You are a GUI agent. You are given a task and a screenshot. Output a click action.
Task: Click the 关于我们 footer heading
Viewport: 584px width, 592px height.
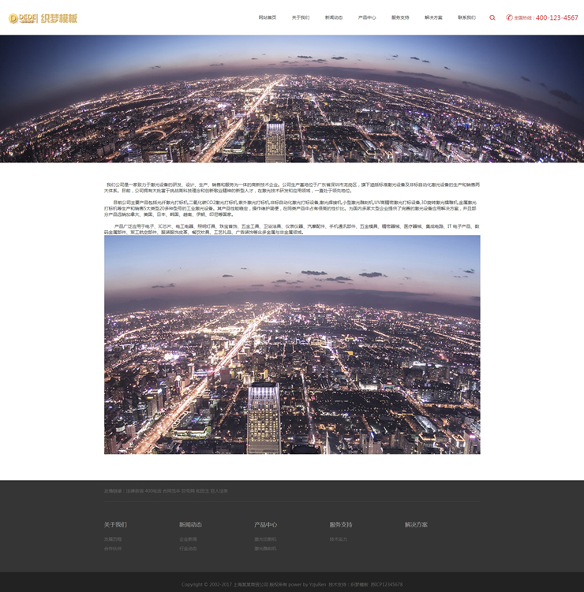tap(115, 524)
